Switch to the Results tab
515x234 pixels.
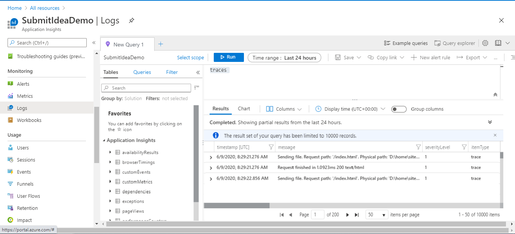click(x=221, y=109)
